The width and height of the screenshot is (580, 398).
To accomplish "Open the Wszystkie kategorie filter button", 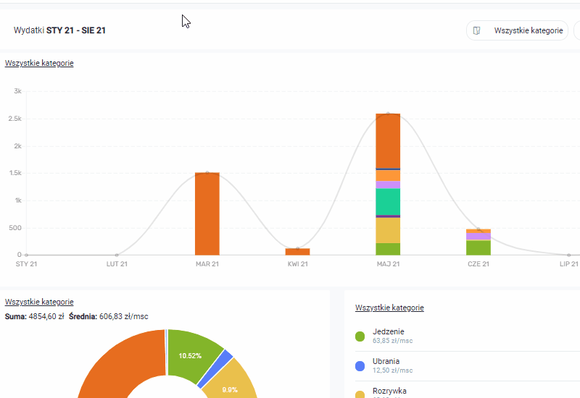I will click(x=517, y=30).
